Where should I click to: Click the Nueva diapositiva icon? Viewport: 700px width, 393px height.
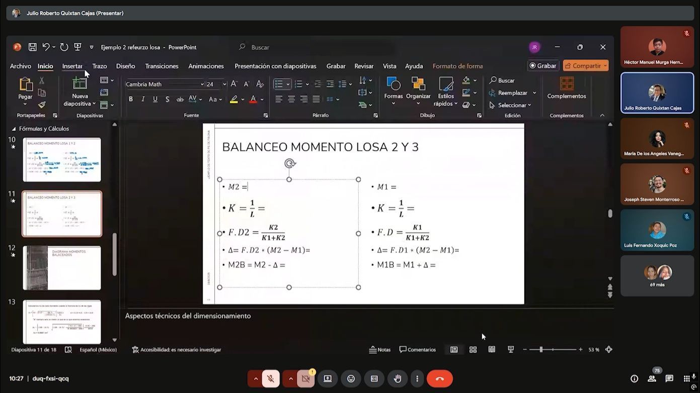click(x=80, y=83)
